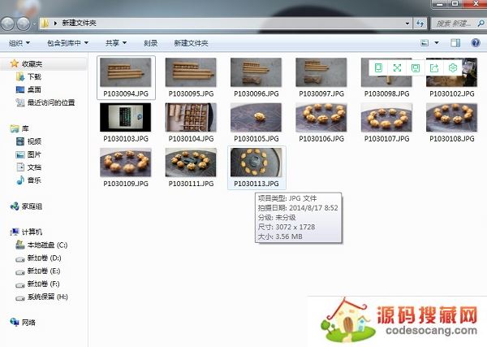Click the 刻录 burn button
487x347 pixels.
tap(151, 42)
